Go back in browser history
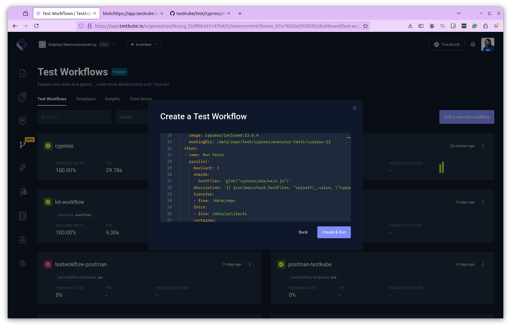Image resolution: width=511 pixels, height=327 pixels. tap(15, 26)
